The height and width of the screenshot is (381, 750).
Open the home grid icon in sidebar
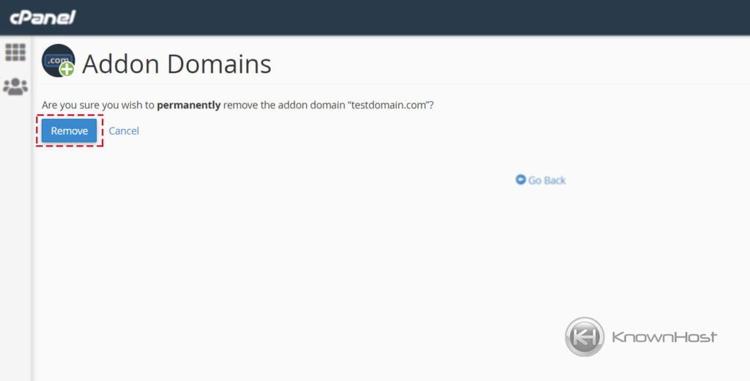click(15, 52)
